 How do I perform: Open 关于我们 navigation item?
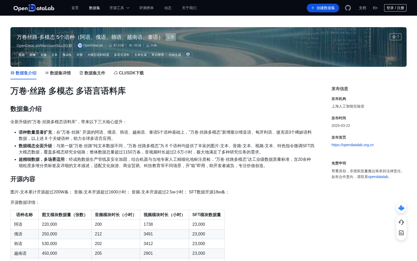pos(189,8)
